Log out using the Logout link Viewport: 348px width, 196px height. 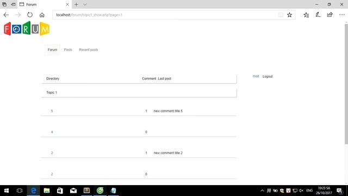pyautogui.click(x=268, y=76)
